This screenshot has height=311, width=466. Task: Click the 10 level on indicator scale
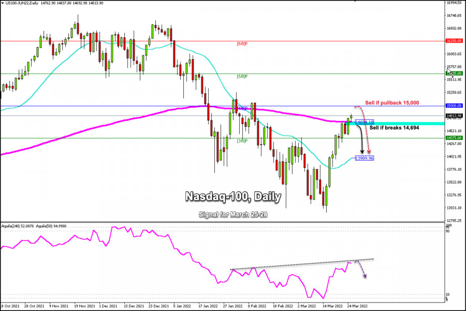[448, 294]
